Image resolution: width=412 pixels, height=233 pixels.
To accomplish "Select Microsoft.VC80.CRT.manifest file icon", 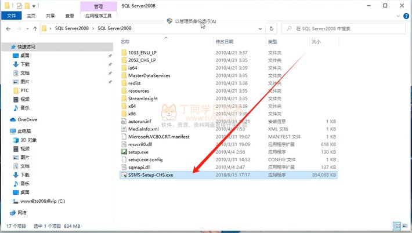I will pos(124,137).
